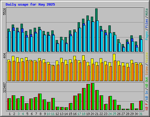Click day label 7 on the x-axis
The width and height of the screenshot is (150, 117).
36,114
